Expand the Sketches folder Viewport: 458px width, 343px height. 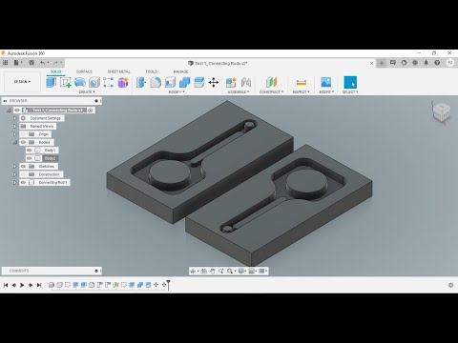click(x=14, y=167)
